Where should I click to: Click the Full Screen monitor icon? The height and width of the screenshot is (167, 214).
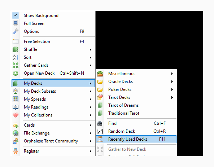click(16, 23)
